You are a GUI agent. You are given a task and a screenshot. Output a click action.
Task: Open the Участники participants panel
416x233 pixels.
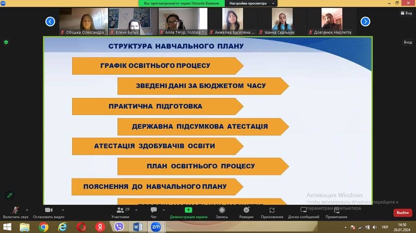120,212
